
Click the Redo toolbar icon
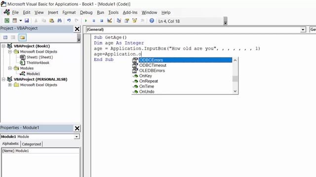(77, 21)
